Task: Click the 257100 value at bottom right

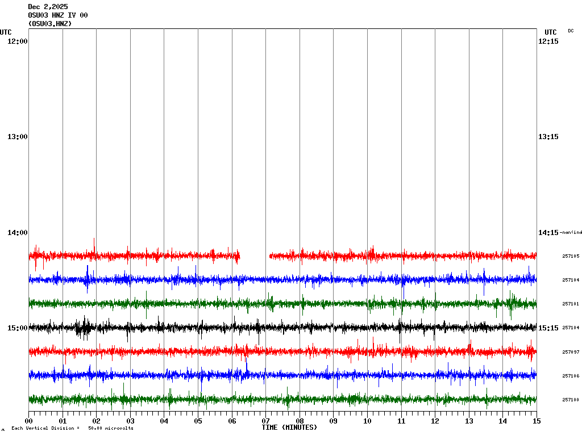Action: [570, 400]
